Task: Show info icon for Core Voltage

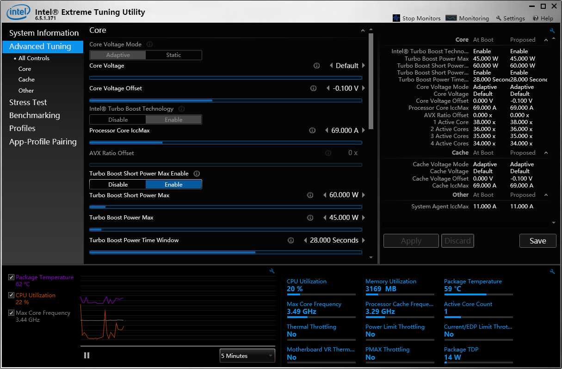Action: [316, 66]
